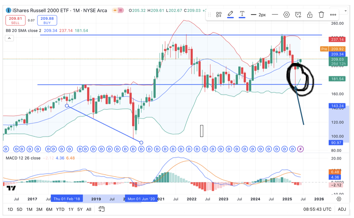Select BB 20 SMA close 2 indicator
The image size is (354, 218).
(24, 31)
